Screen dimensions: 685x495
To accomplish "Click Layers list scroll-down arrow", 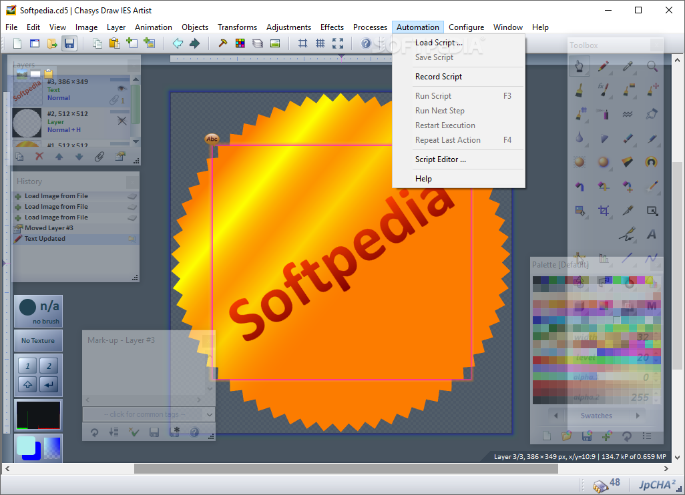I will (x=136, y=141).
